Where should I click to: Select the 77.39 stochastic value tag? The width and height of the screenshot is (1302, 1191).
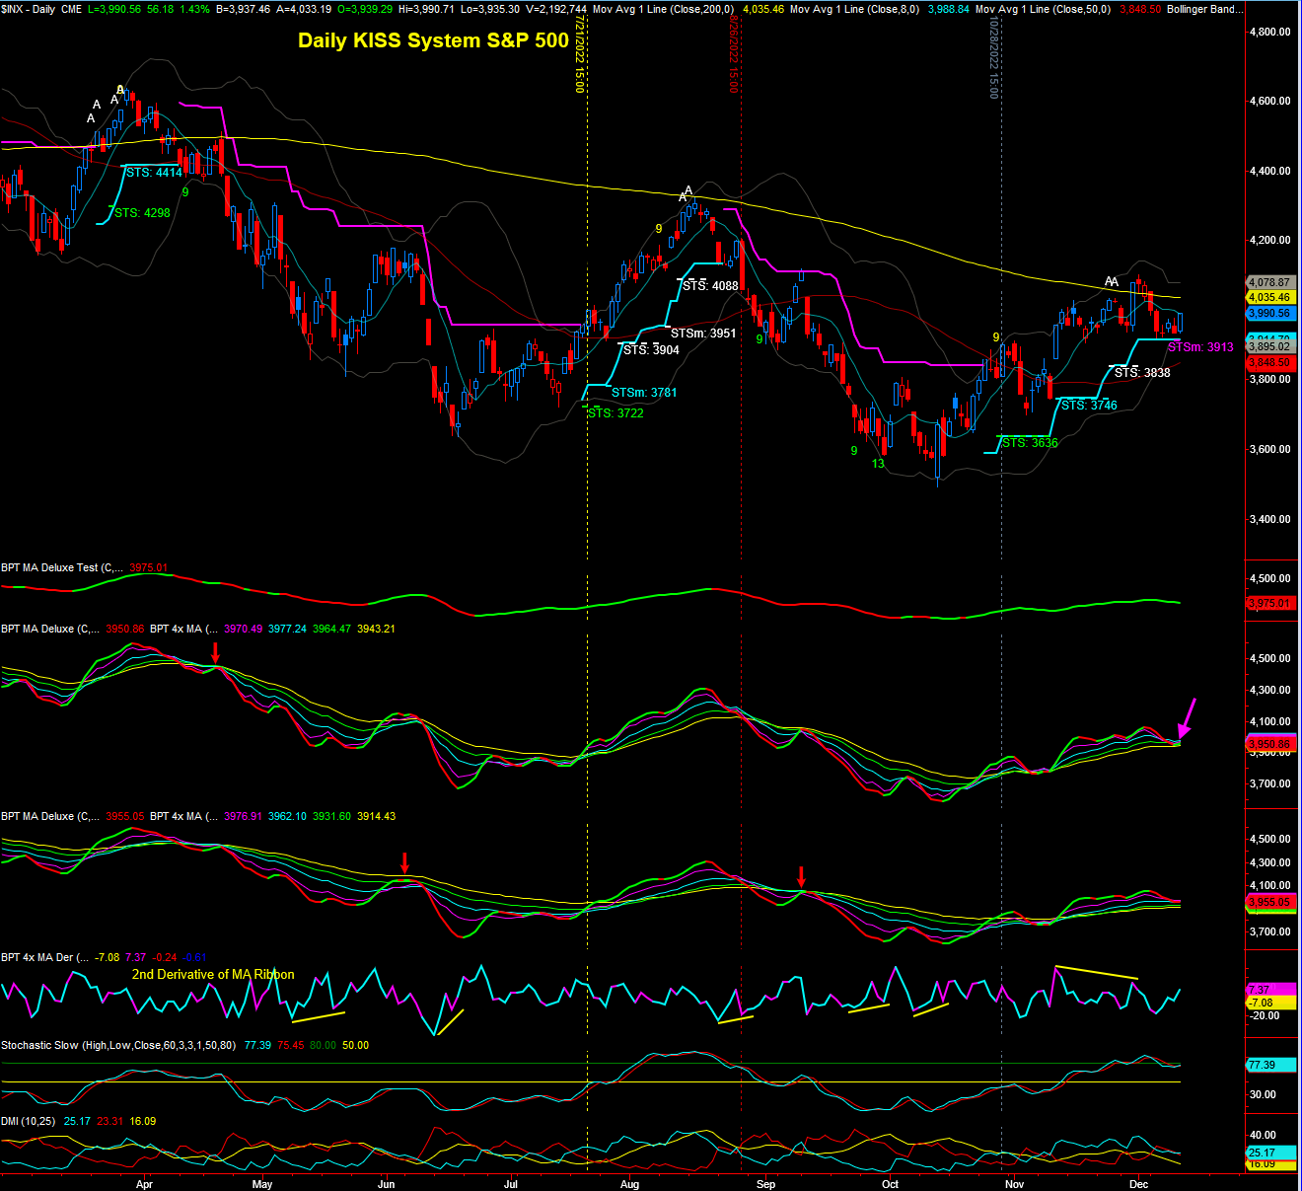tap(1262, 1065)
